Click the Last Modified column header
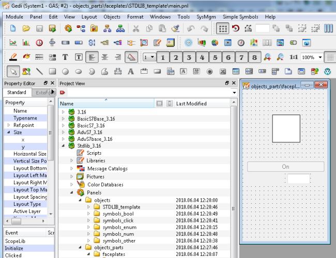The width and height of the screenshot is (336, 258). 191,104
